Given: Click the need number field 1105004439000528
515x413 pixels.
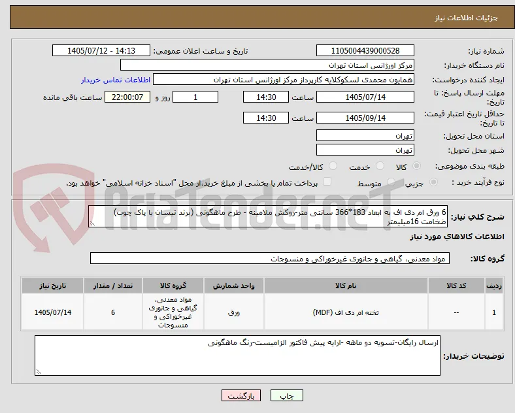Looking at the screenshot, I should pos(365,50).
